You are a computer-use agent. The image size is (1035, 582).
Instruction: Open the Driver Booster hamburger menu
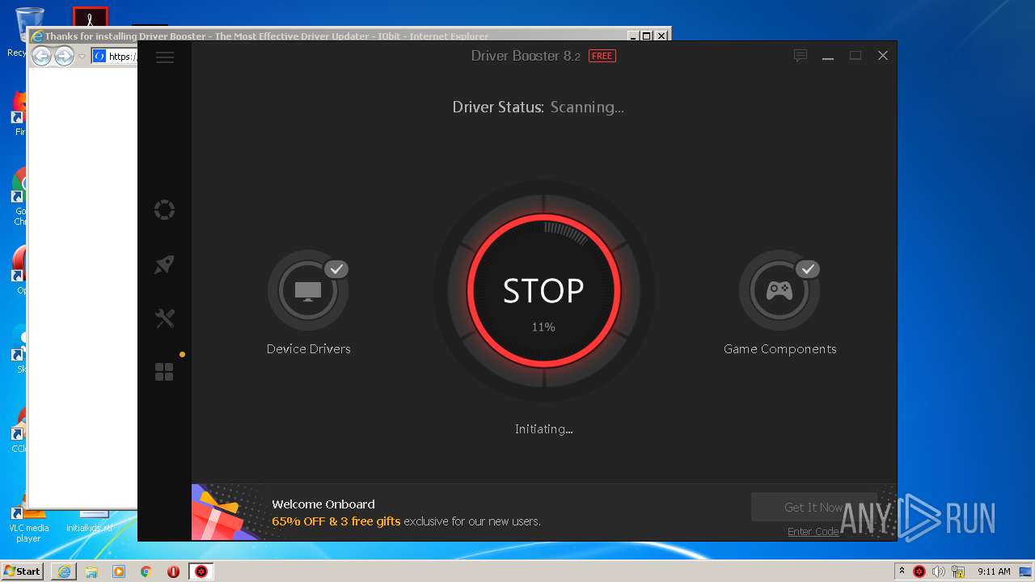(165, 57)
